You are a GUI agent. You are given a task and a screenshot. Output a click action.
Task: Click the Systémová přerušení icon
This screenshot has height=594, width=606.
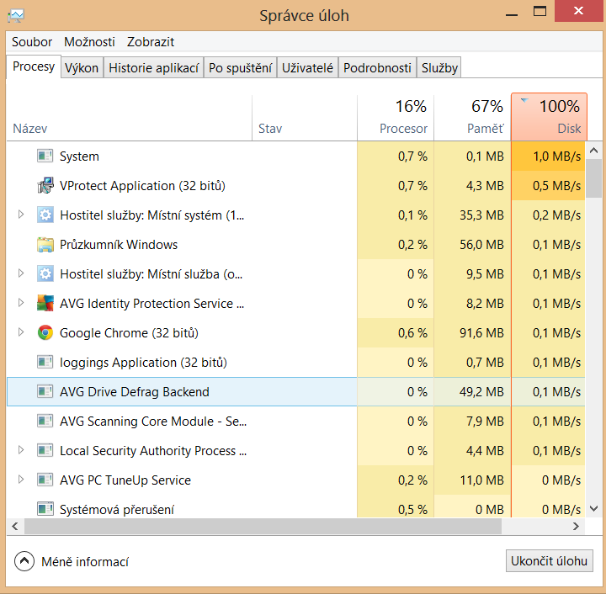(45, 509)
